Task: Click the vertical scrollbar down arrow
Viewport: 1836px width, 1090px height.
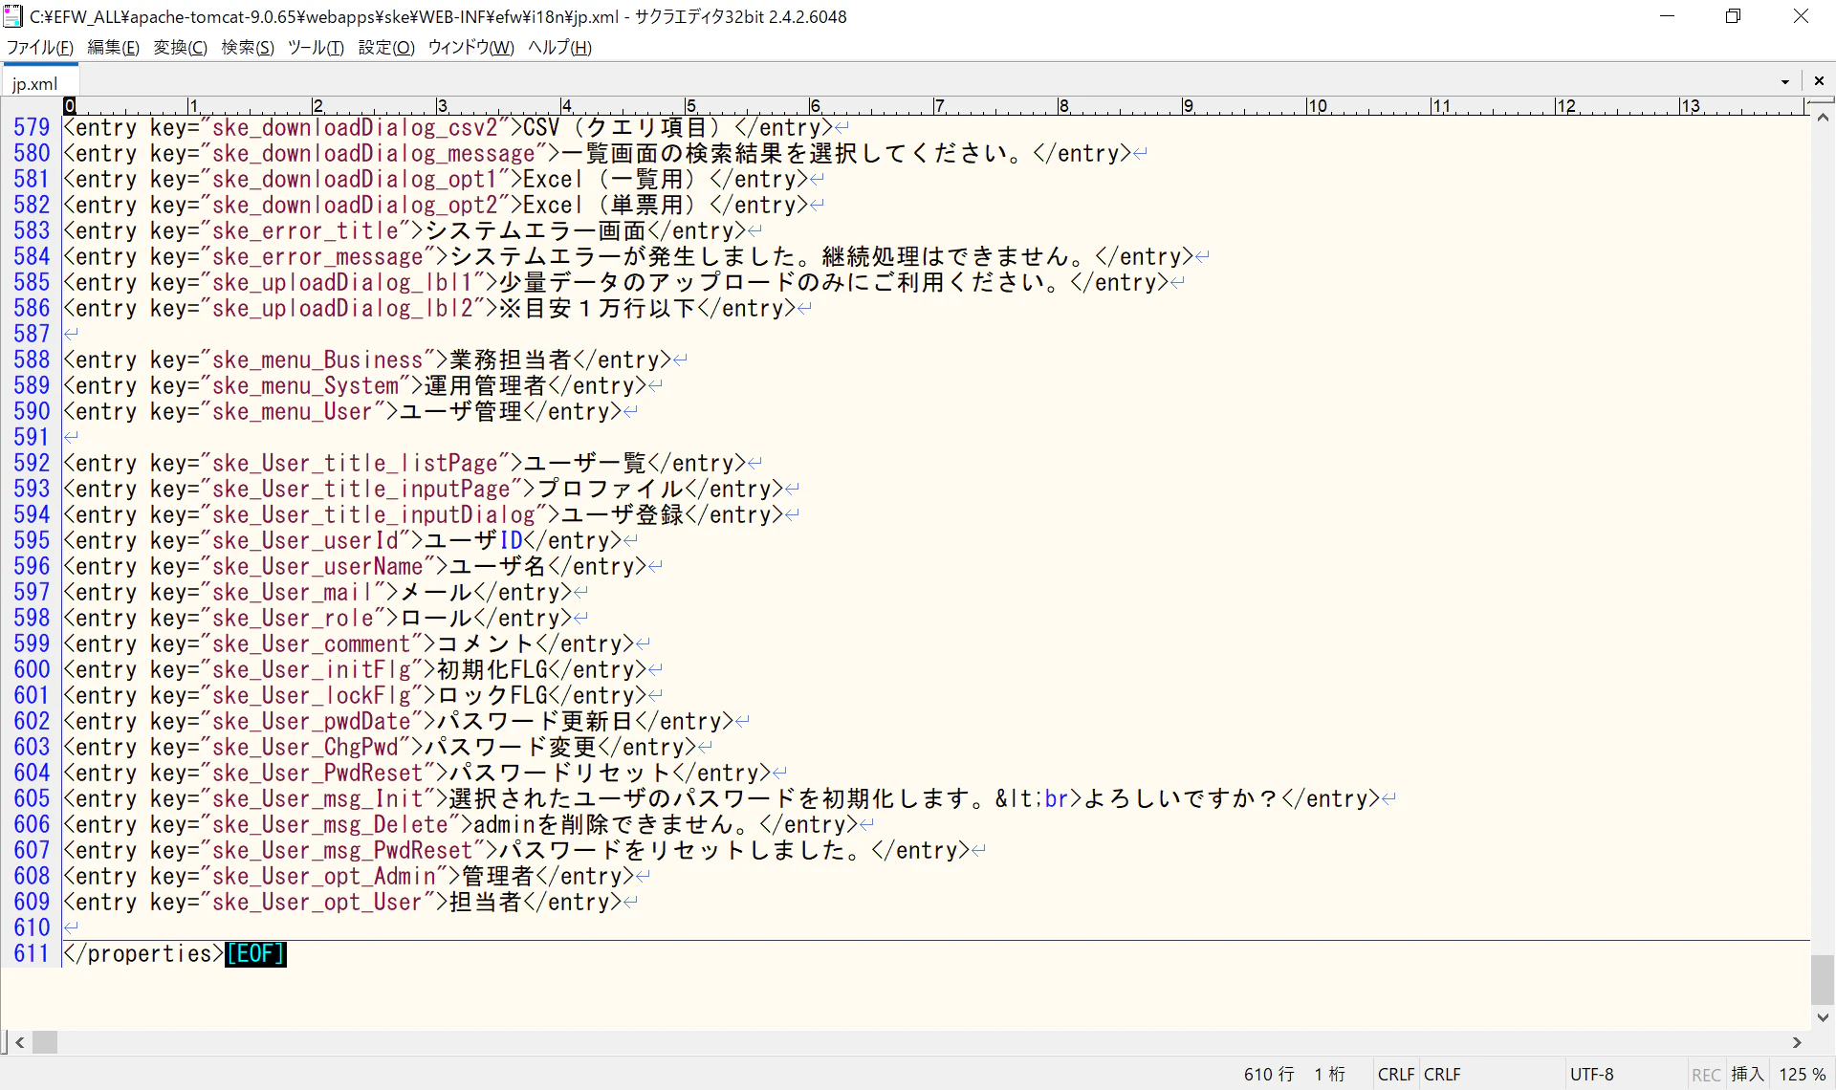Action: tap(1823, 1017)
